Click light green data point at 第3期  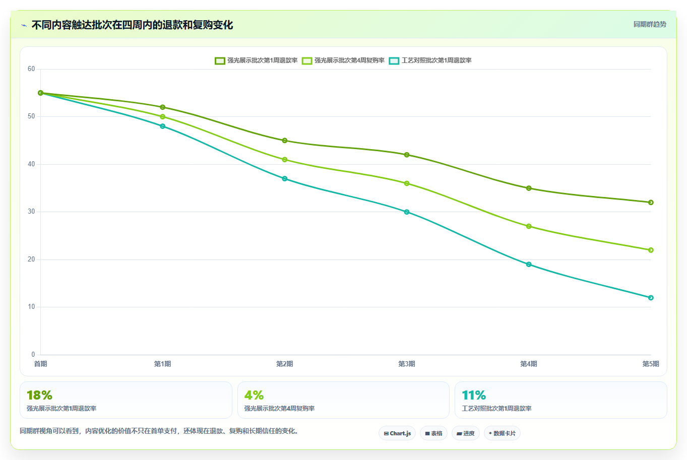(407, 183)
